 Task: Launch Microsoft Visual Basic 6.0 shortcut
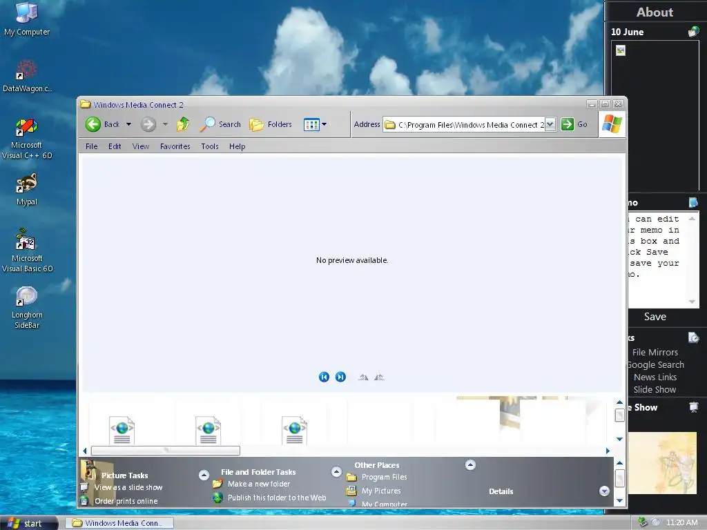27,251
